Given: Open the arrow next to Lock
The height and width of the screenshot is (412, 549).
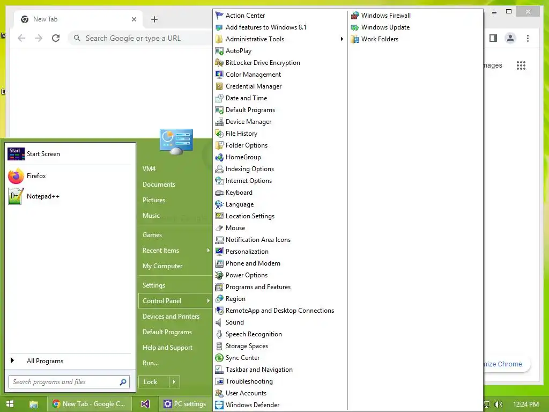Looking at the screenshot, I should click(x=174, y=382).
